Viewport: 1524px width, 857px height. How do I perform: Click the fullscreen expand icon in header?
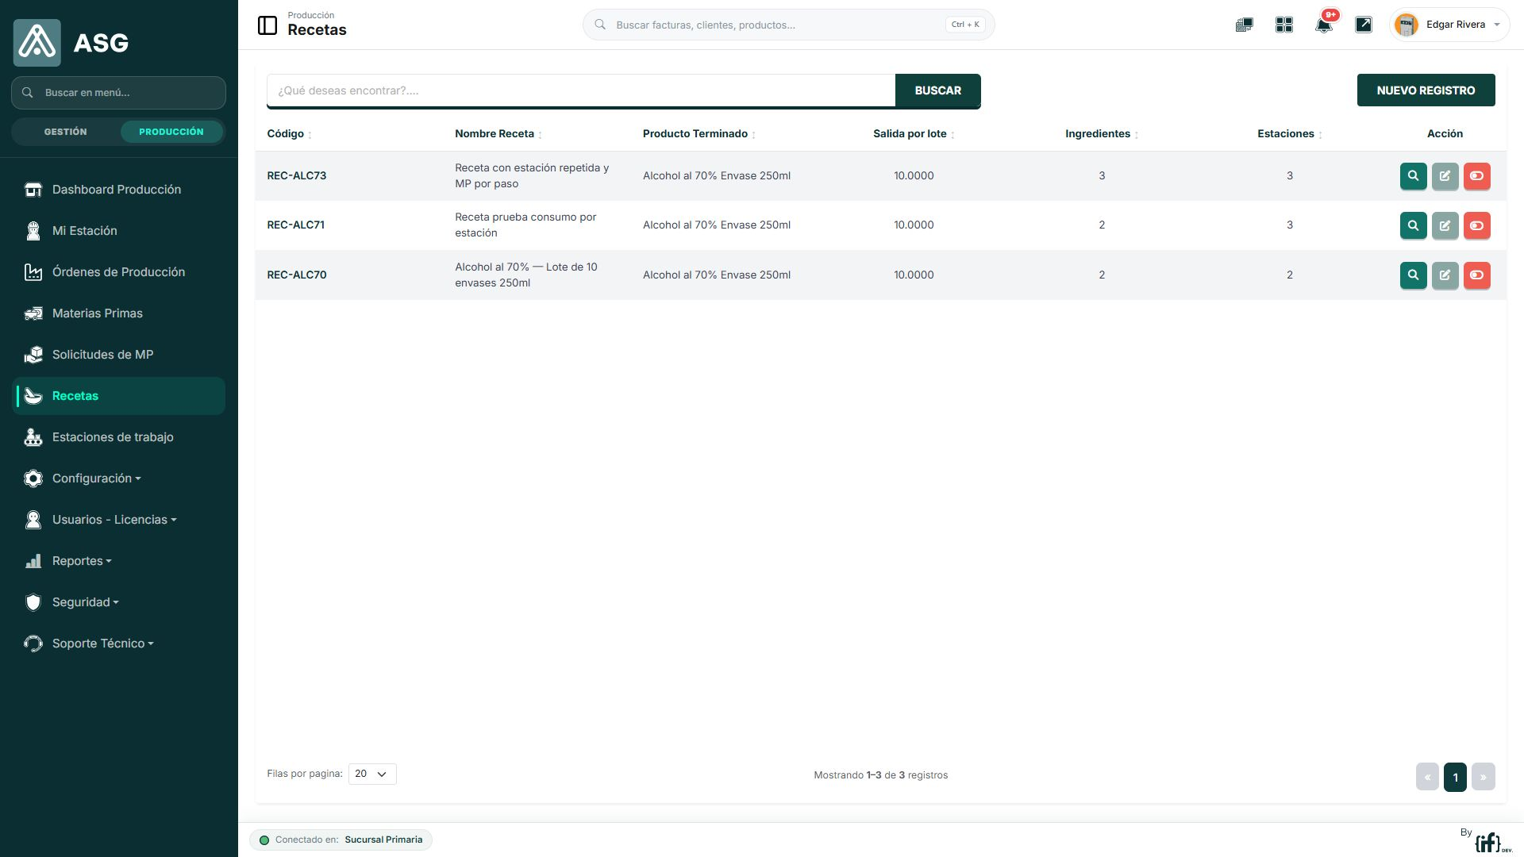(1363, 25)
